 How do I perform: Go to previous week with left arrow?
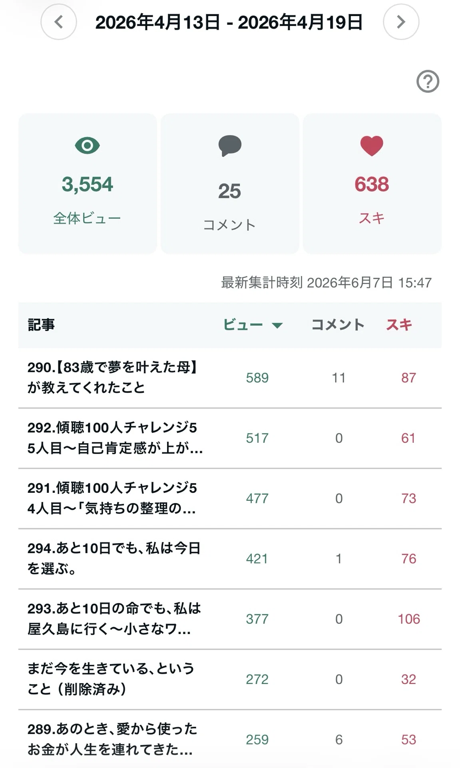[59, 22]
